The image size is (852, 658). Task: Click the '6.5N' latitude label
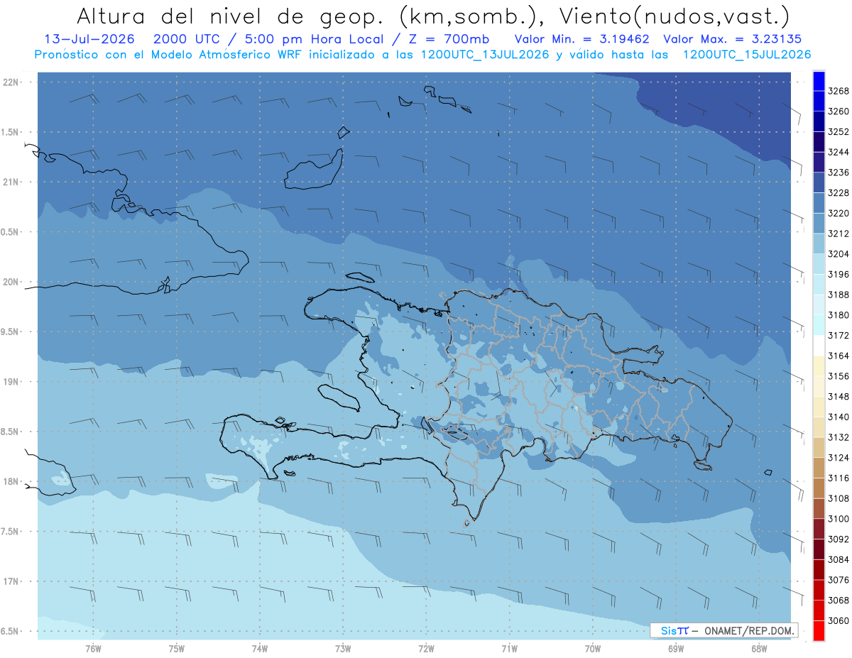(x=10, y=631)
